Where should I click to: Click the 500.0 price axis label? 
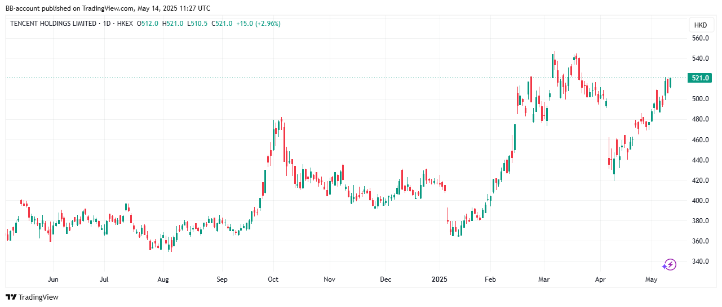coord(700,99)
